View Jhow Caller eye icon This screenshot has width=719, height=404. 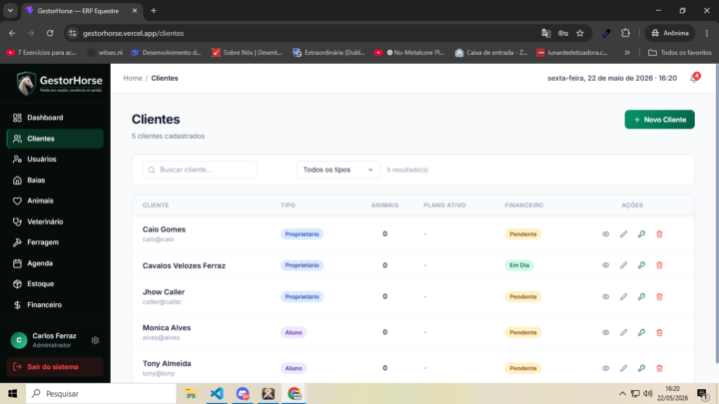[606, 297]
